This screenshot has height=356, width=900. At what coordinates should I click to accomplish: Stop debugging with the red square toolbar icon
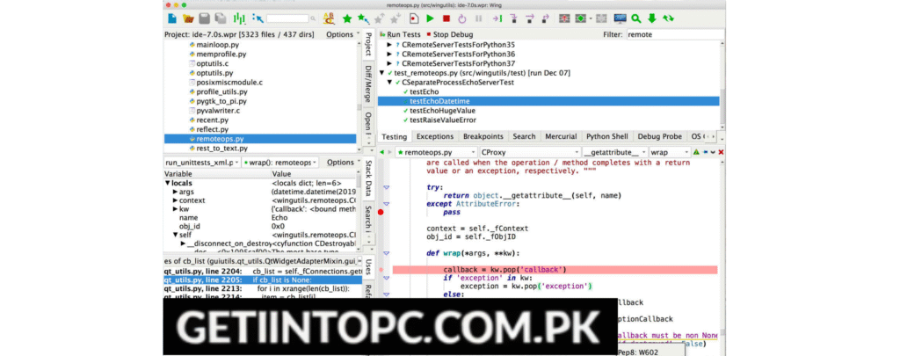click(446, 18)
